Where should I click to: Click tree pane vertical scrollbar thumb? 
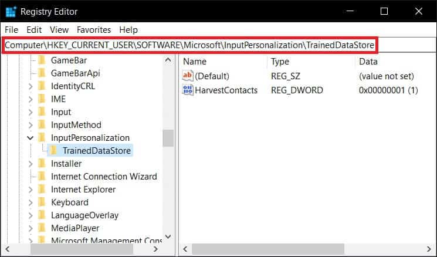point(168,138)
